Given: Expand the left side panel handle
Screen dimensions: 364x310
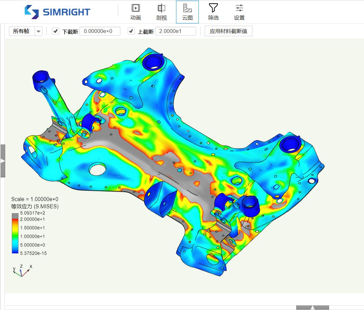Looking at the screenshot, I should (x=3, y=161).
